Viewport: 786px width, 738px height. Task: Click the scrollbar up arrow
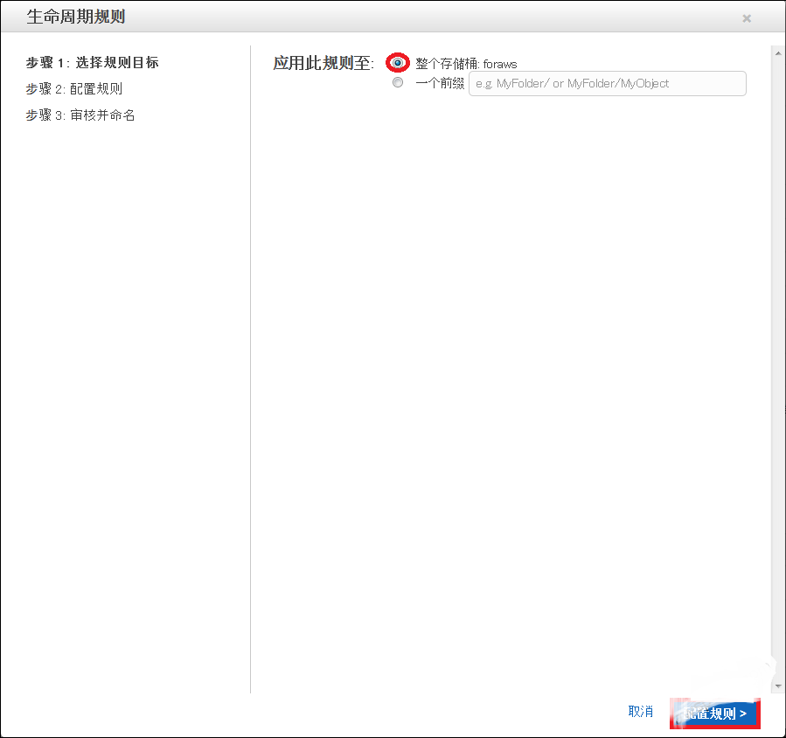(778, 52)
